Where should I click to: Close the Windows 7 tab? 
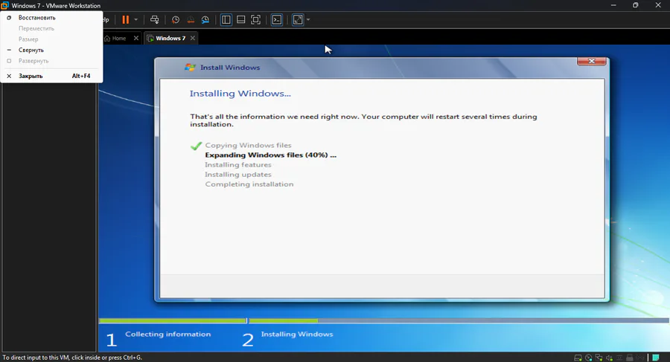coord(193,38)
